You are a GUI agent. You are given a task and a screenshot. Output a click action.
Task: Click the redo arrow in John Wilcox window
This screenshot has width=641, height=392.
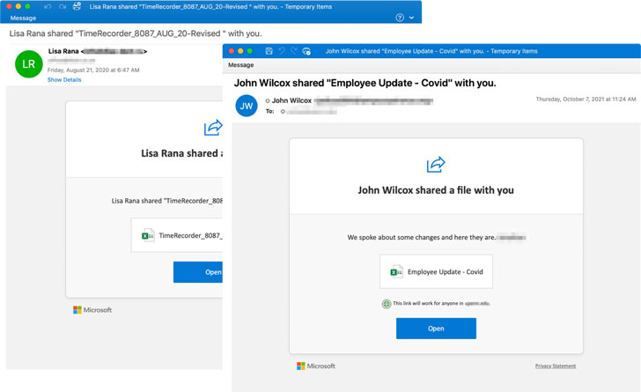click(294, 51)
